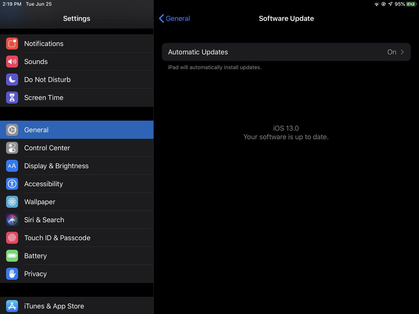Go back to General

[174, 18]
